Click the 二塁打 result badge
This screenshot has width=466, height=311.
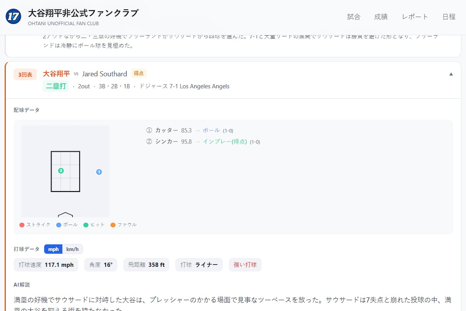coord(56,86)
